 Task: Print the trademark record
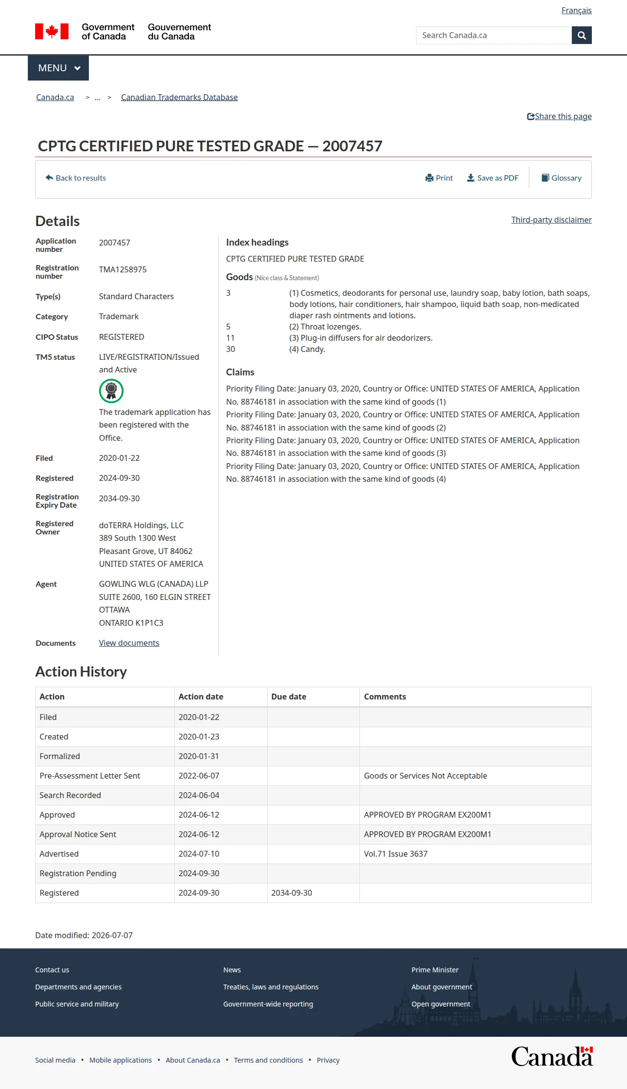click(439, 178)
